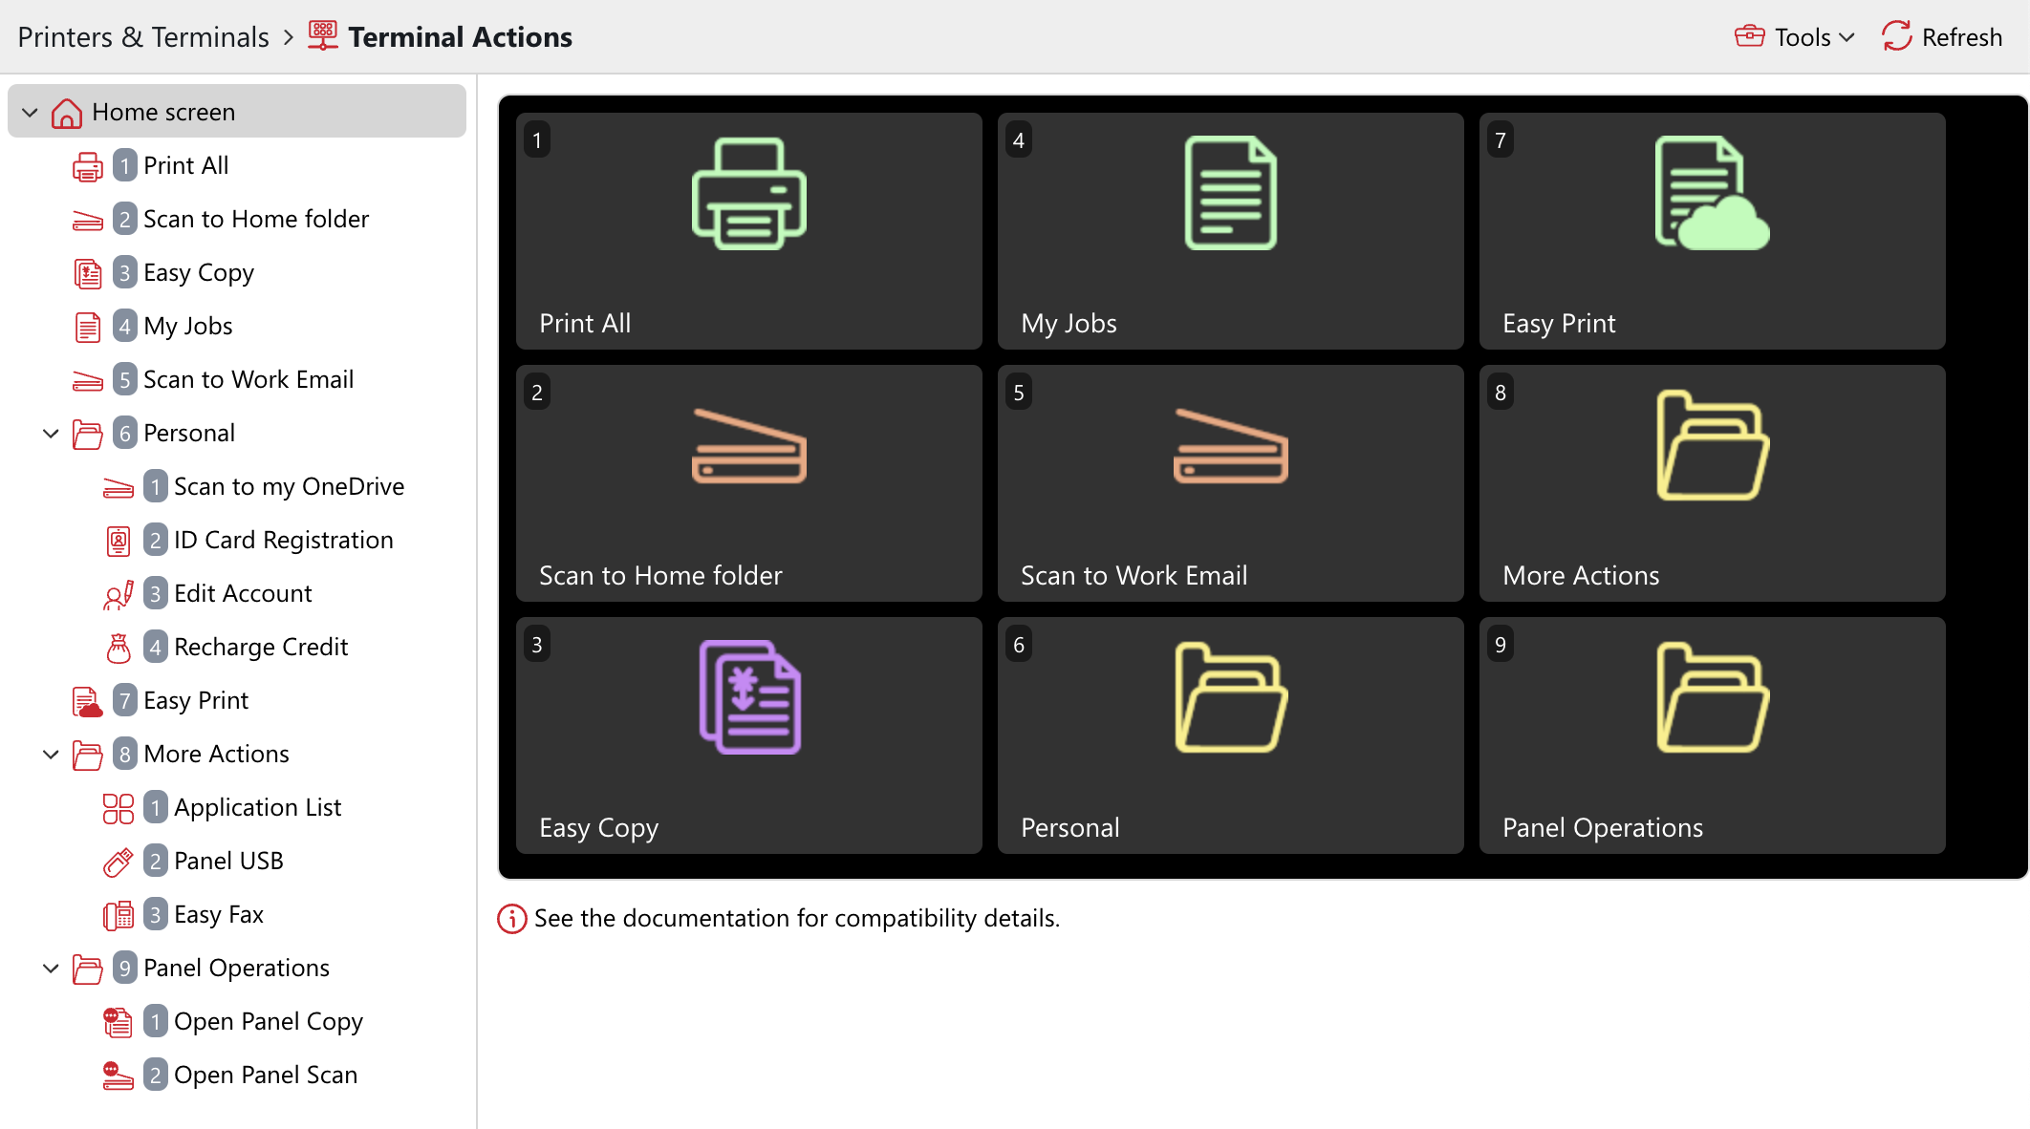
Task: Click Printers & Terminals in the breadcrumb
Action: coord(143,36)
